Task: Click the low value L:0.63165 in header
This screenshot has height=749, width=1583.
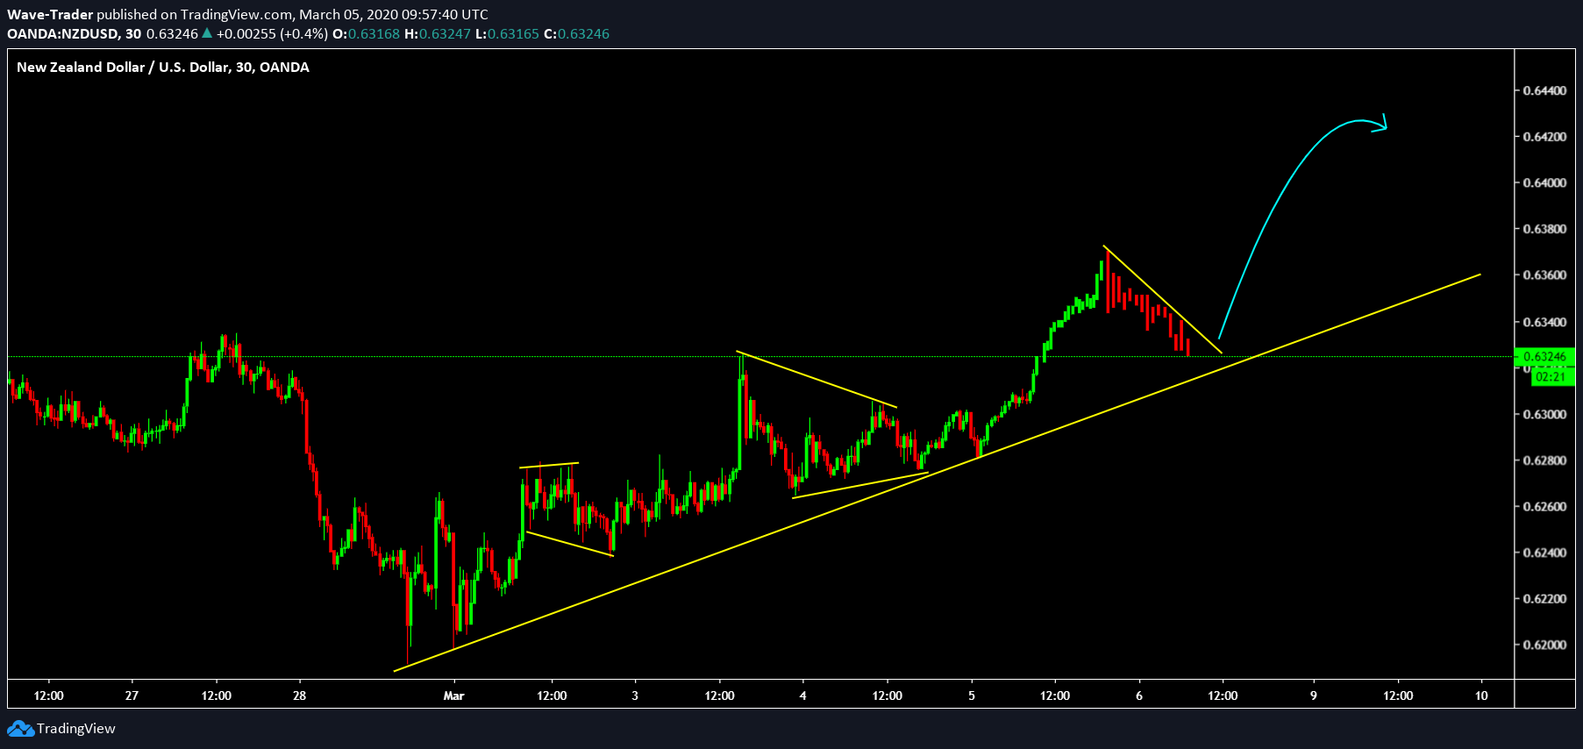Action: pos(508,33)
